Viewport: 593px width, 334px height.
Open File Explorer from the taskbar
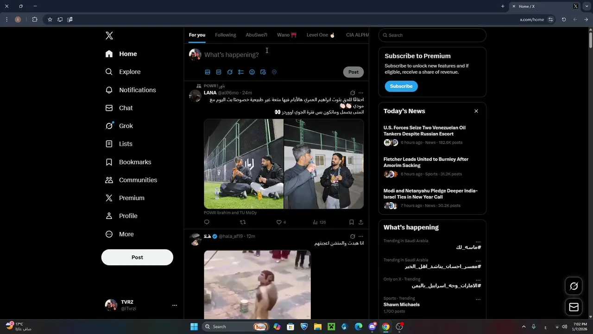[318, 327]
